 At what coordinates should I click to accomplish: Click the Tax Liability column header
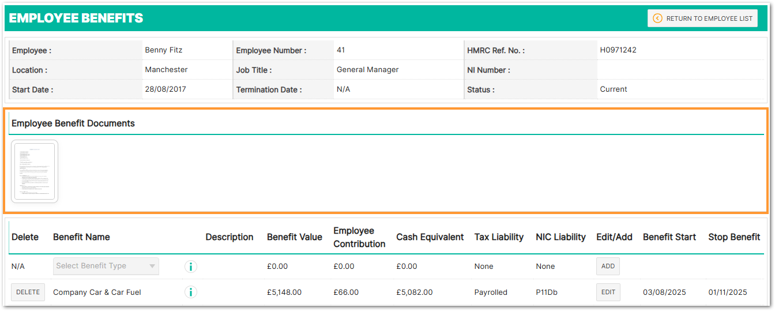pyautogui.click(x=499, y=237)
